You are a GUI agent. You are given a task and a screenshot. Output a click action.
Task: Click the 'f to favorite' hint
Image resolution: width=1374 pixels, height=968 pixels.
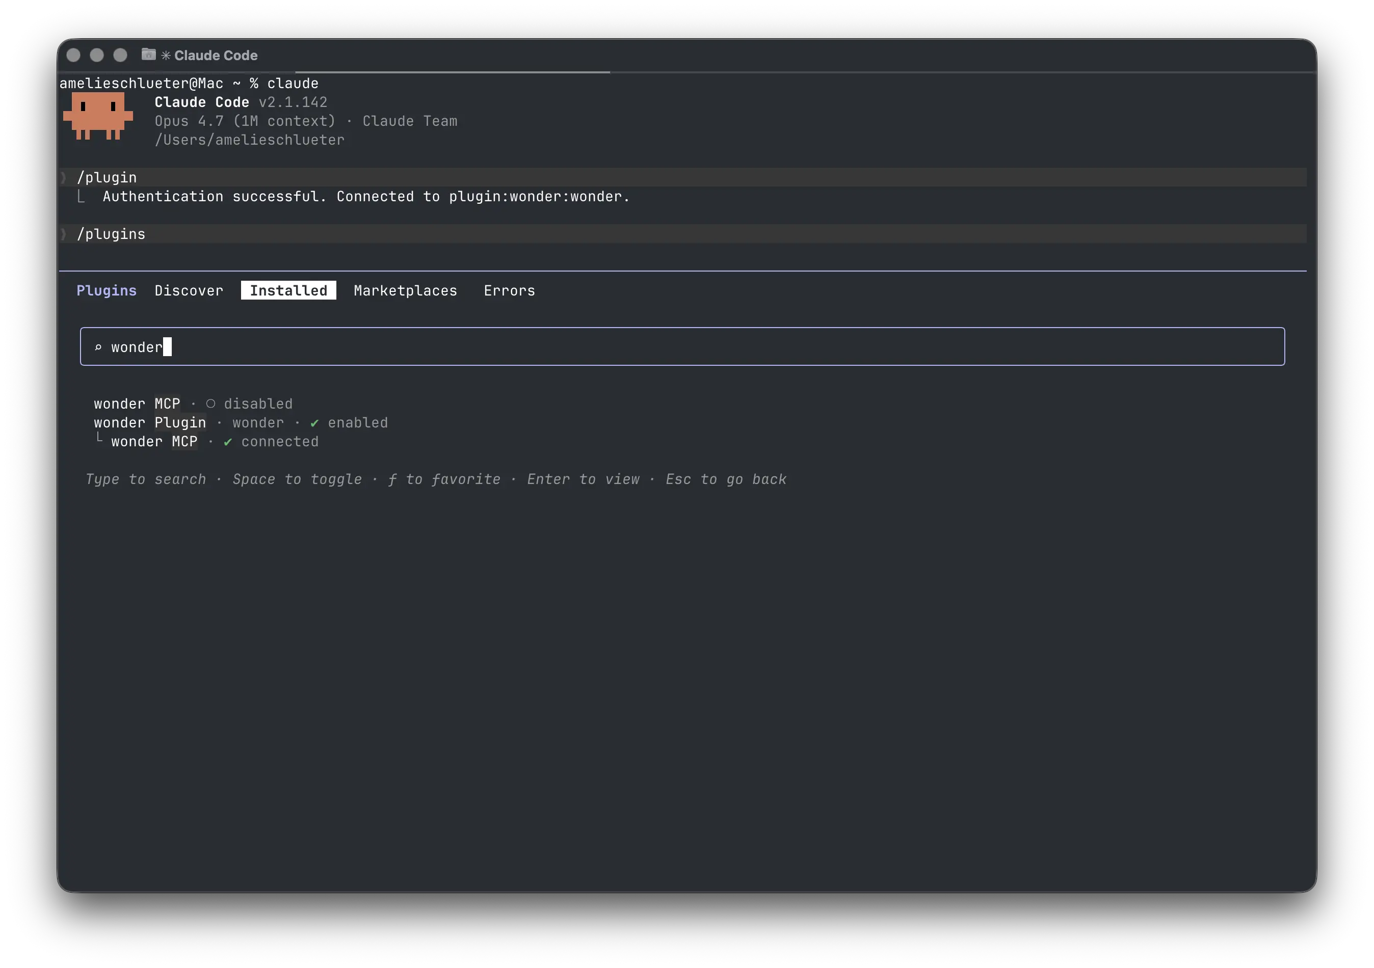coord(443,480)
